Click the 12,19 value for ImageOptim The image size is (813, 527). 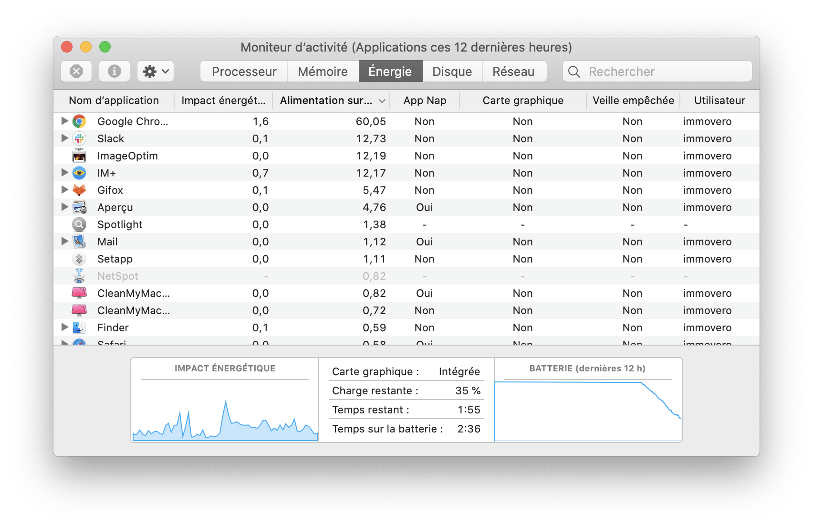371,156
